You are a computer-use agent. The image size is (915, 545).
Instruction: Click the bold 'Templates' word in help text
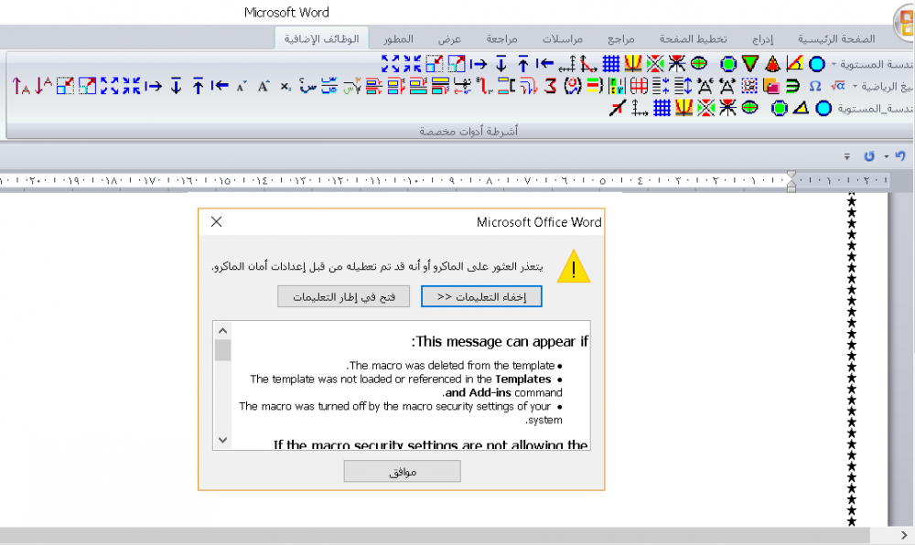click(x=522, y=379)
